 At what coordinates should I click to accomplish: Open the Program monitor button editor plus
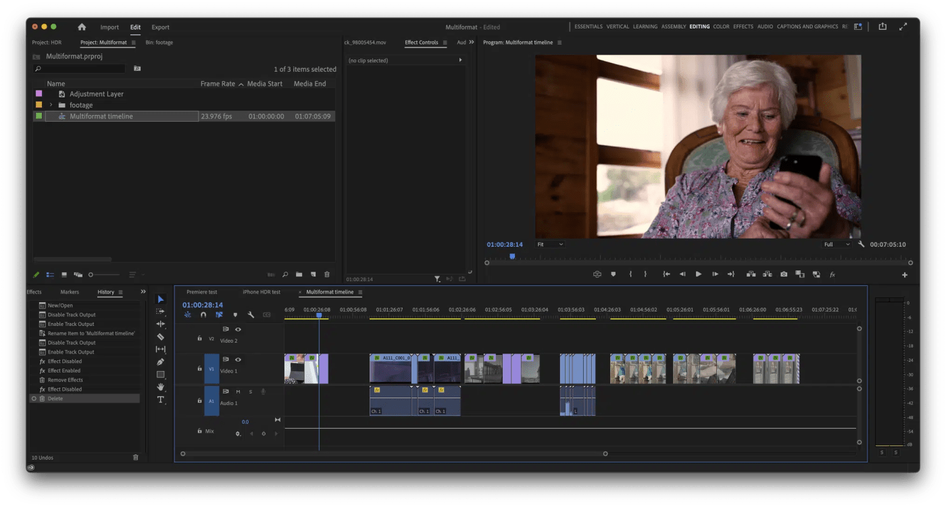905,275
